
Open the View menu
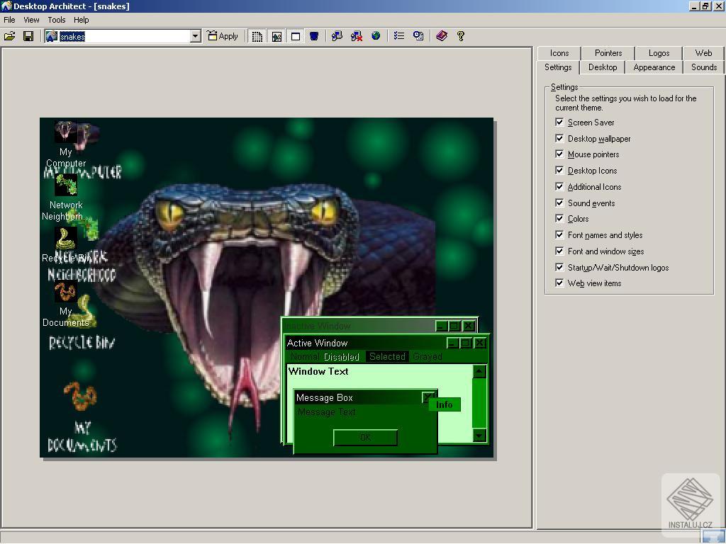(x=31, y=20)
